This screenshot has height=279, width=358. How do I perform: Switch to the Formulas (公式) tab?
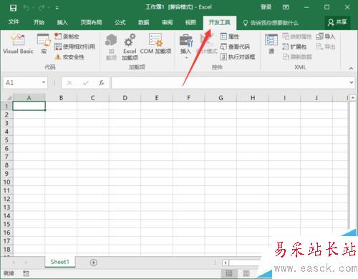120,22
